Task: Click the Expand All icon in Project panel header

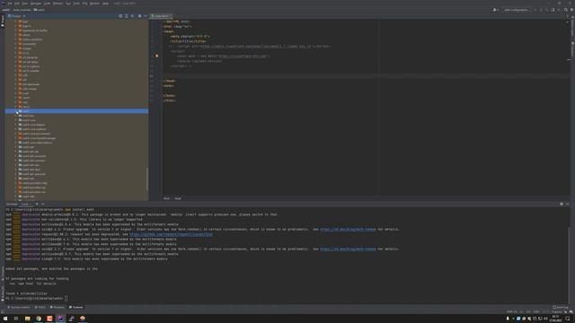Action: [127, 16]
